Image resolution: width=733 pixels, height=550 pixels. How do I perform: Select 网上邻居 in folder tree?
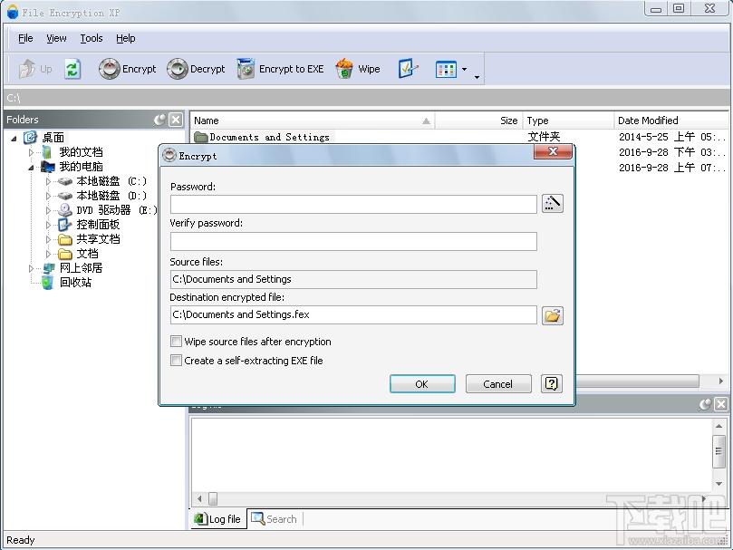pyautogui.click(x=81, y=268)
